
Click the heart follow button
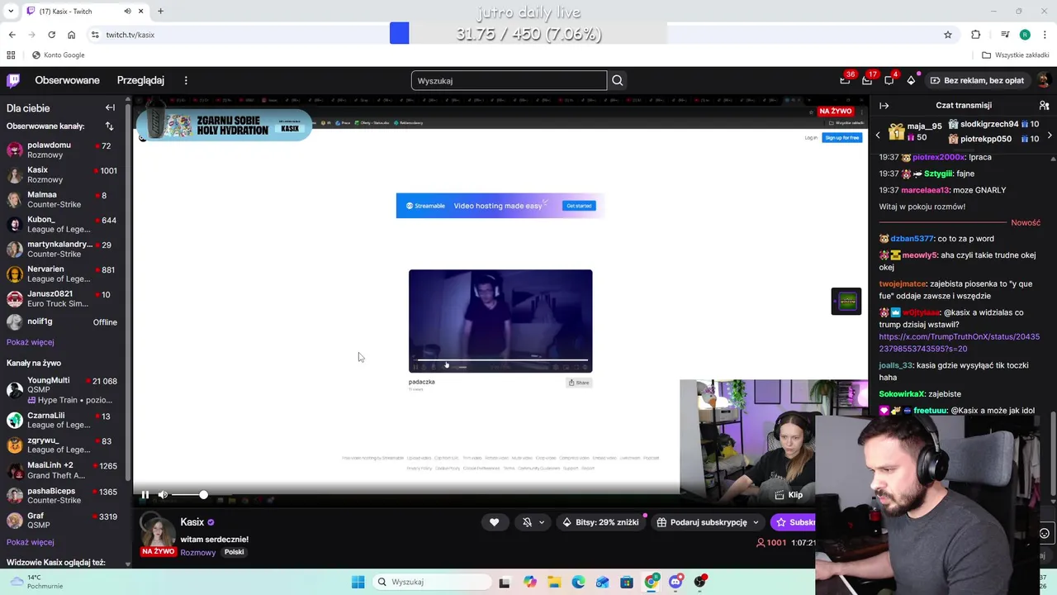494,522
